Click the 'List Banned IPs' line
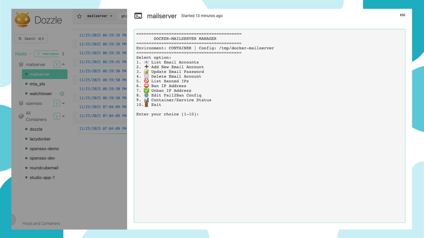424x238 pixels. (163, 81)
